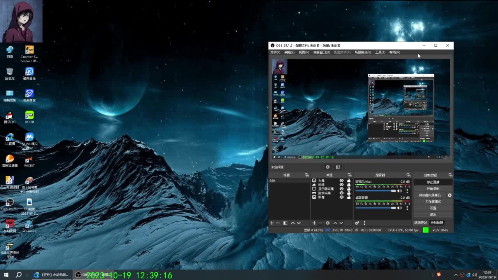
Task: Switch to the 控制按钮 tab at bottom
Action: coord(437,223)
